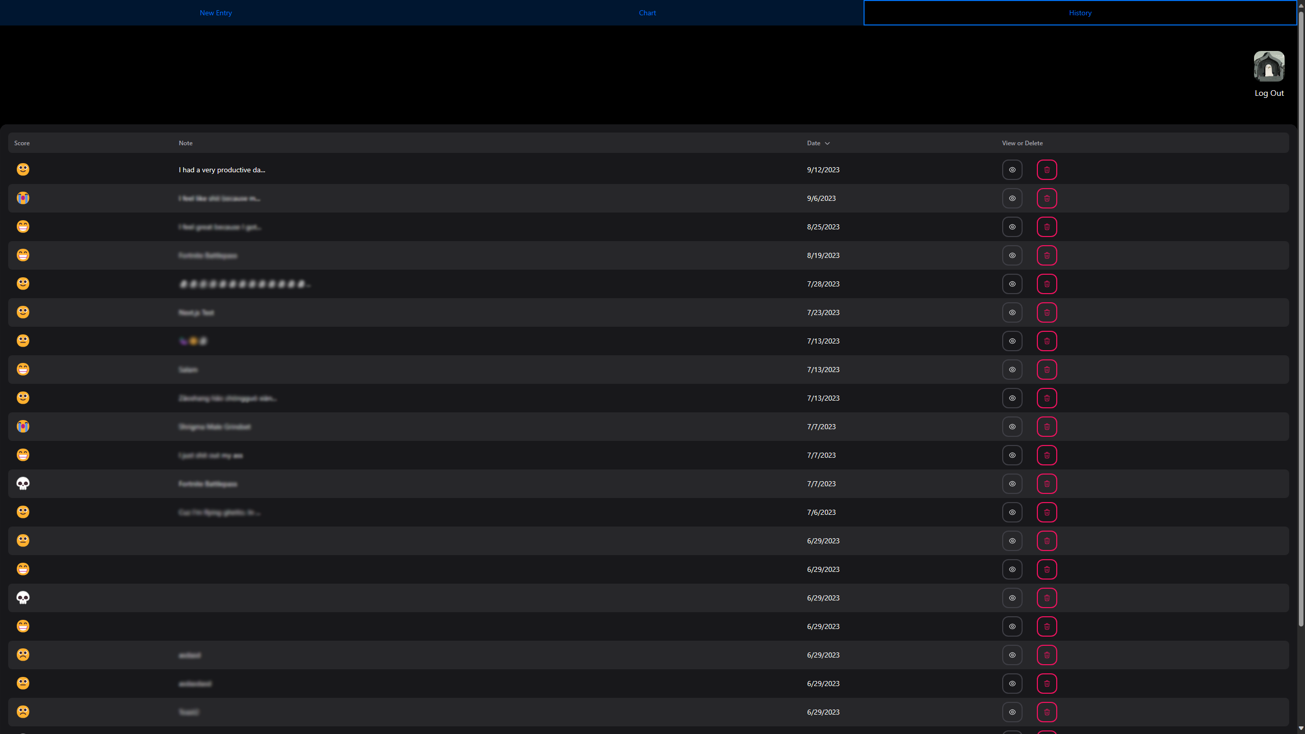Click the page vertical scrollbar
The image size is (1305, 734).
pos(1301,316)
